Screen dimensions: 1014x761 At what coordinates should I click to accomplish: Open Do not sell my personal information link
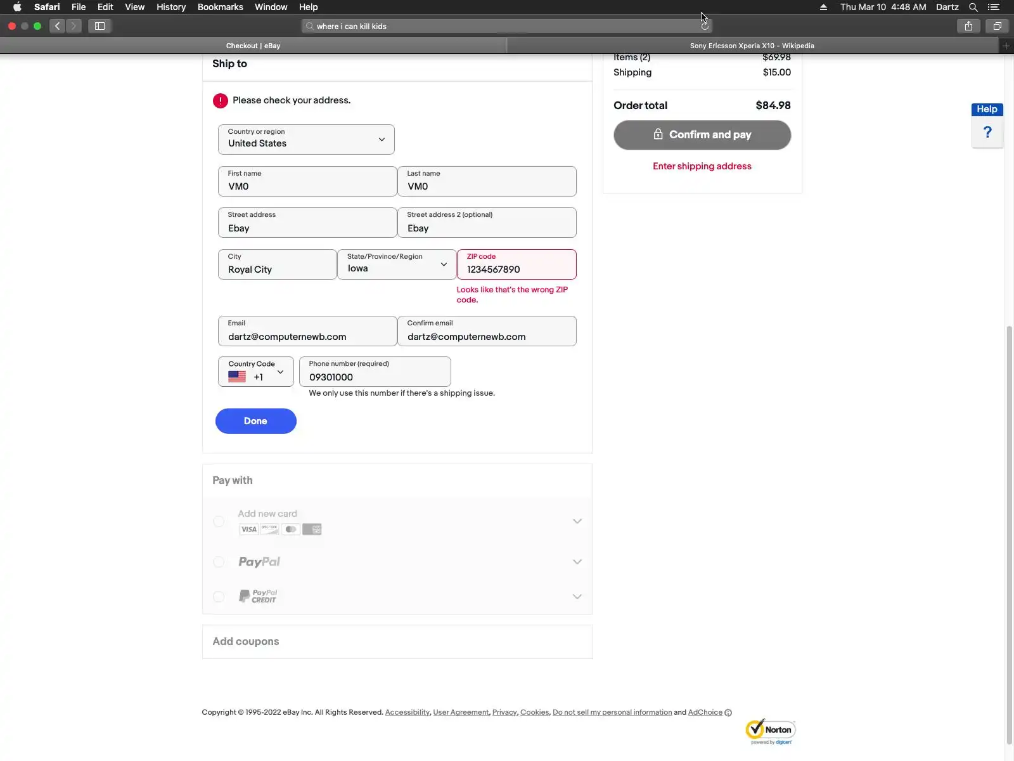click(612, 712)
